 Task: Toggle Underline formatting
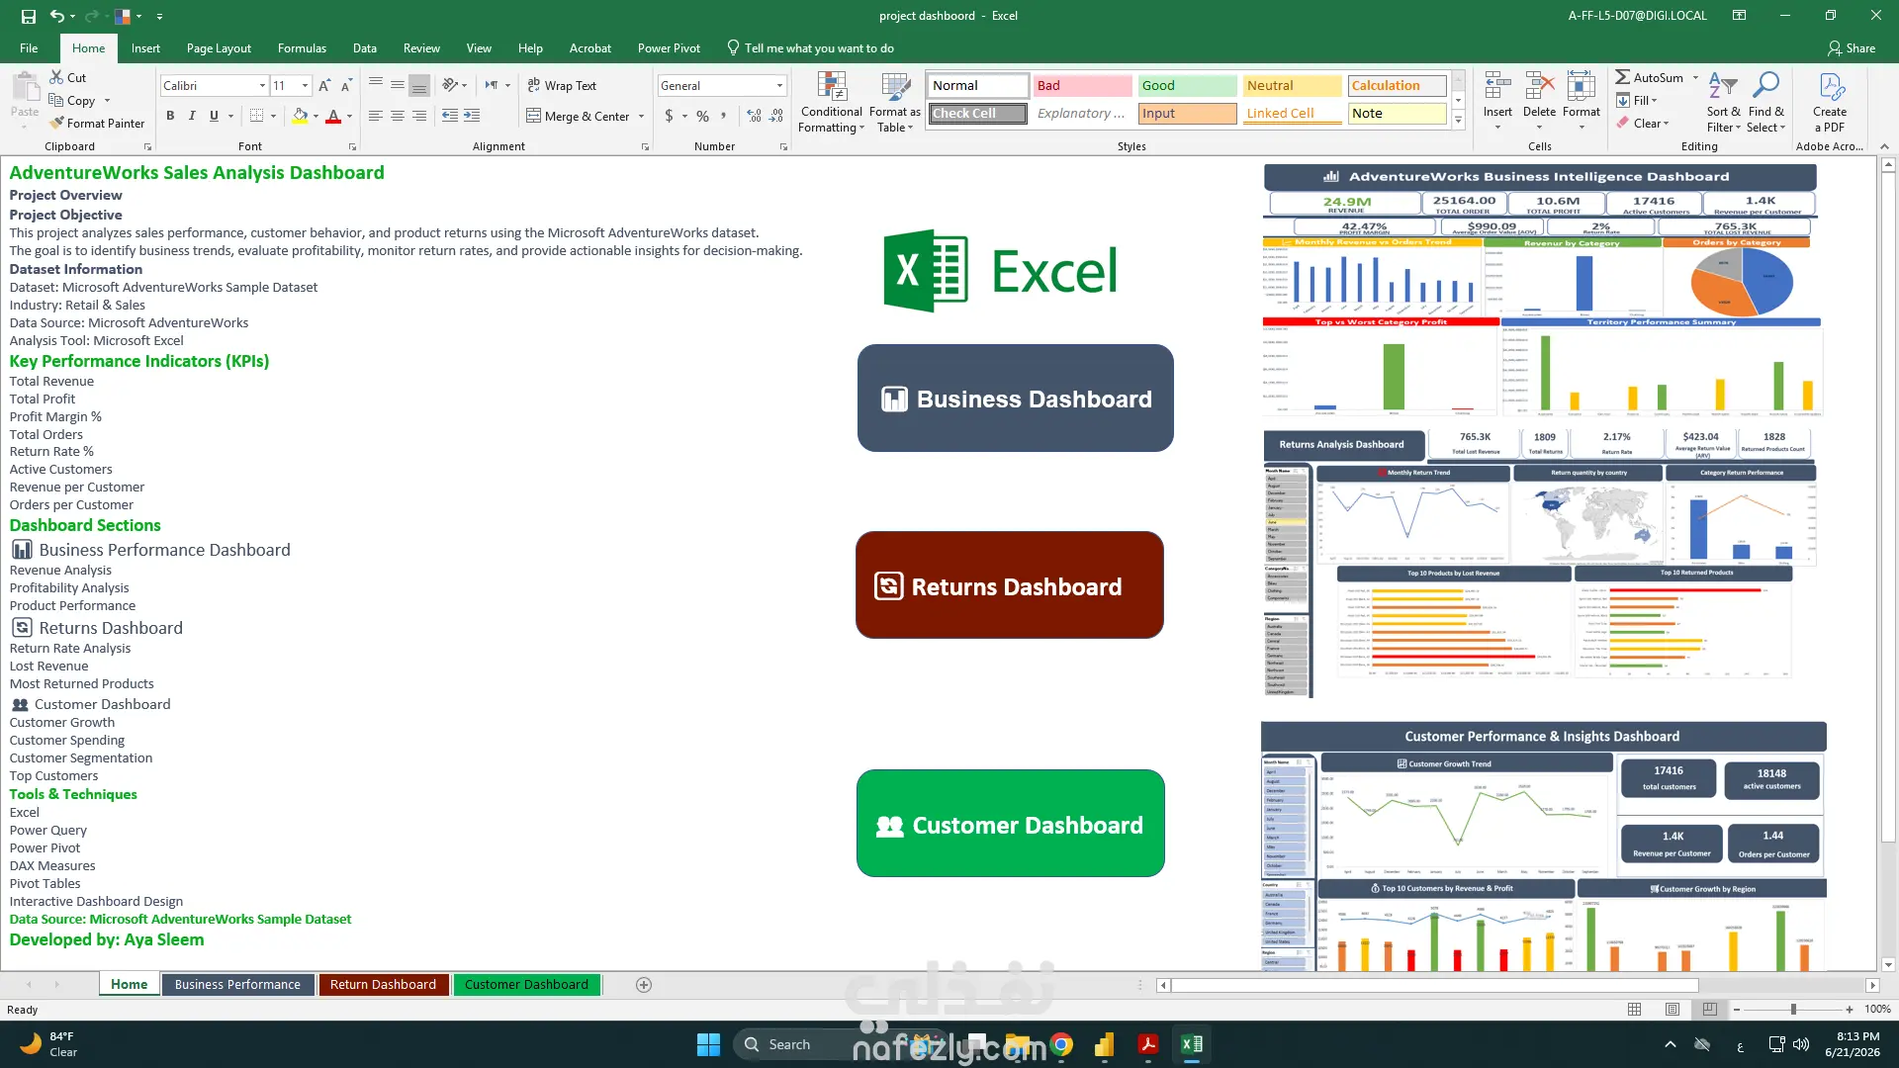pyautogui.click(x=214, y=116)
